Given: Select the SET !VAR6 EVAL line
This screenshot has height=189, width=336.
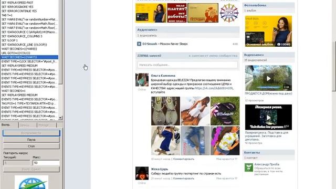Looking at the screenshot, I should (x=29, y=24).
